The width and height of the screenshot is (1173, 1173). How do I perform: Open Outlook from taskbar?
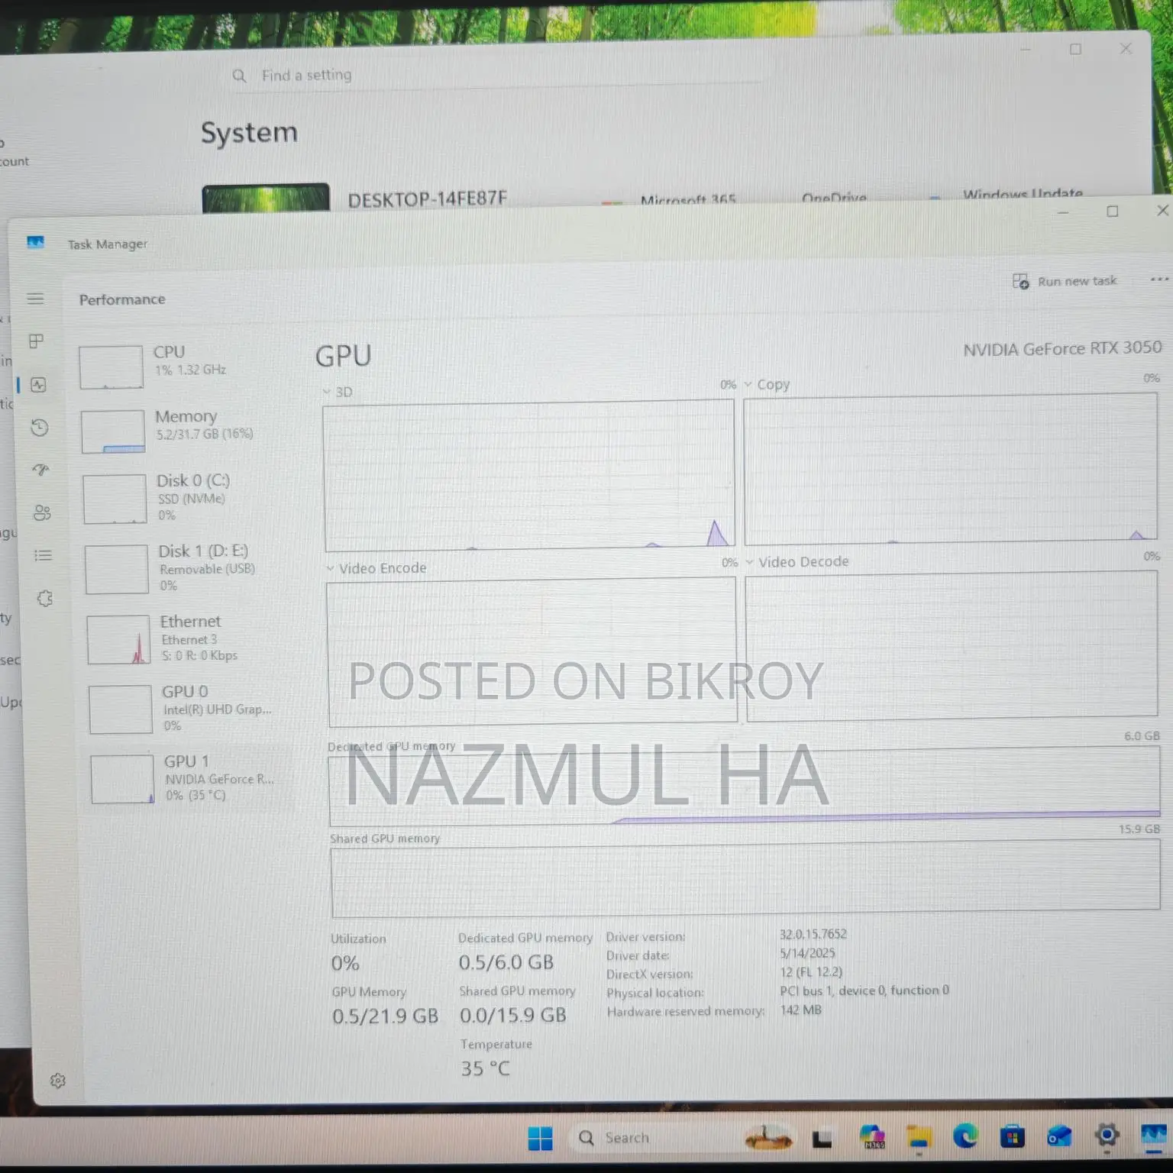tap(1059, 1137)
